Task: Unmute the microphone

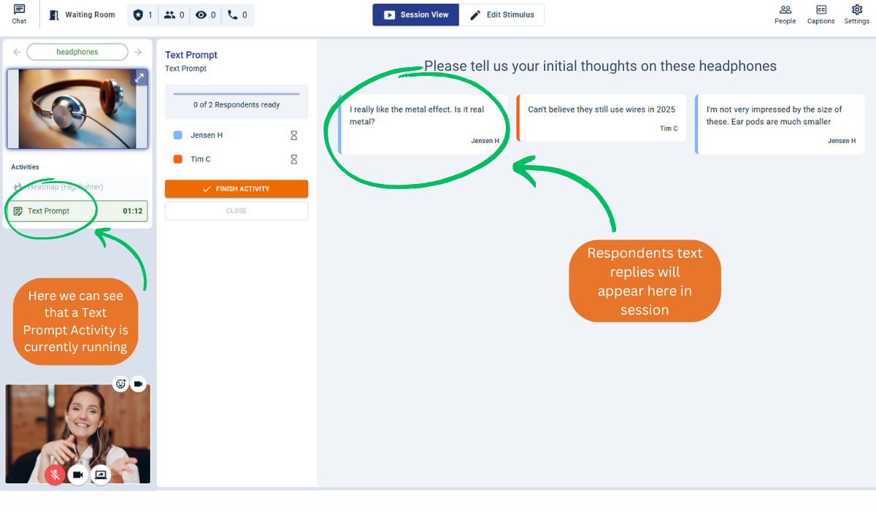Action: (x=55, y=475)
